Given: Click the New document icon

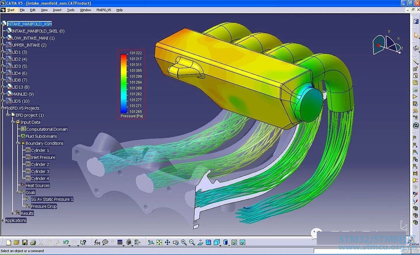Looking at the screenshot, I should pyautogui.click(x=8, y=242).
